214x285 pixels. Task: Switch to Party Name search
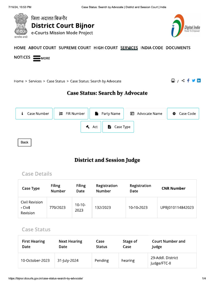(x=106, y=114)
